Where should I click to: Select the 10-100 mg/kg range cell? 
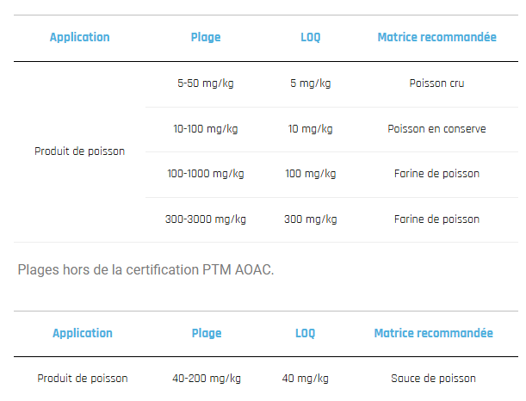pyautogui.click(x=206, y=129)
